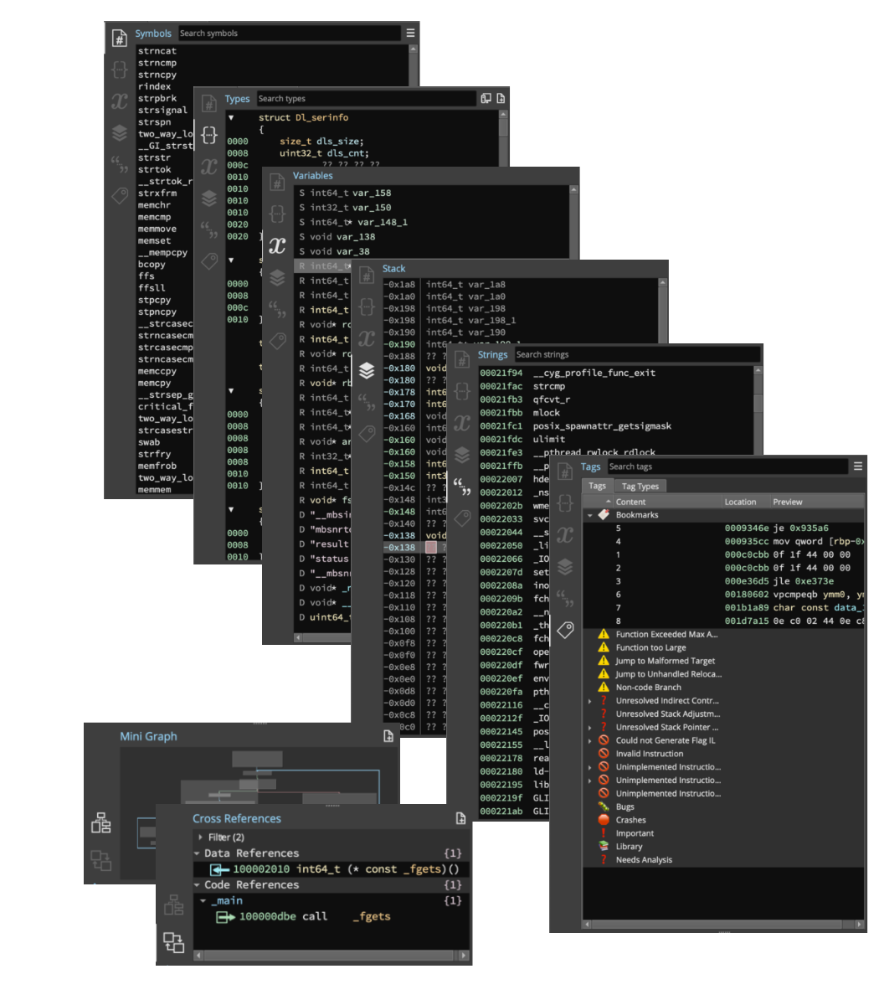The height and width of the screenshot is (1005, 879).
Task: Click the Search symbols field
Action: pos(290,33)
